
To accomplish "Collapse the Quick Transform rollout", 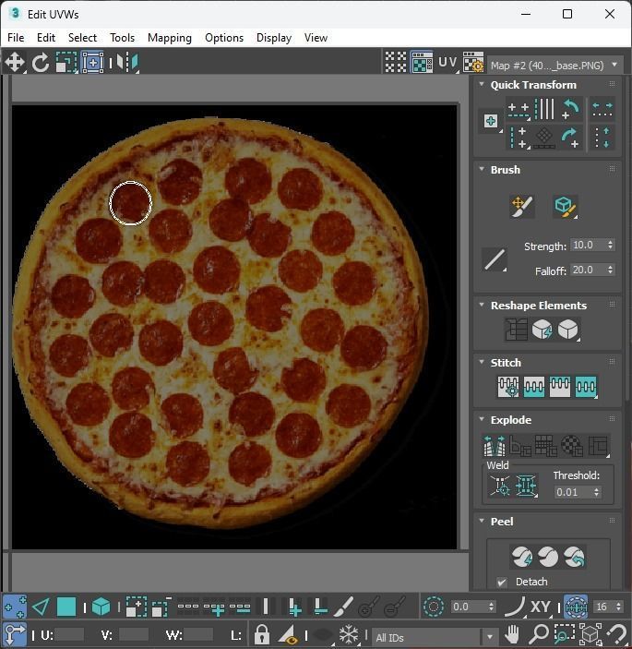I will (482, 84).
